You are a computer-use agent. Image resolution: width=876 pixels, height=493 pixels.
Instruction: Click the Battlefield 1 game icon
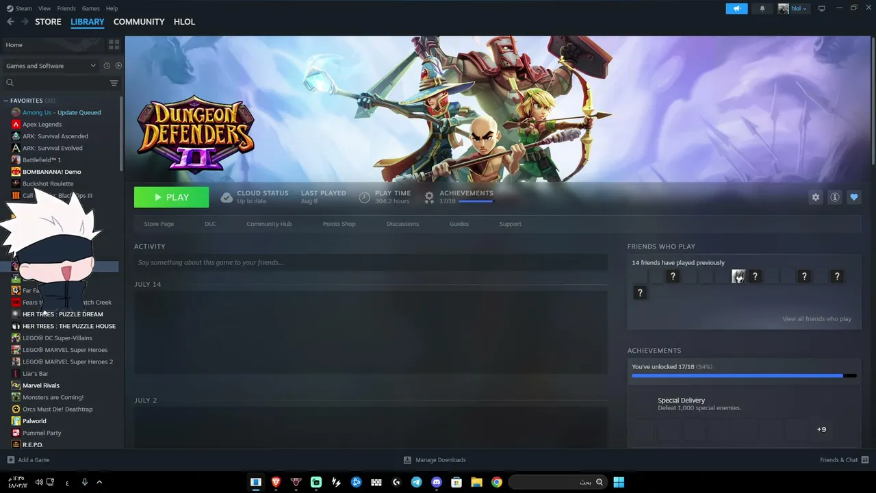click(x=16, y=160)
